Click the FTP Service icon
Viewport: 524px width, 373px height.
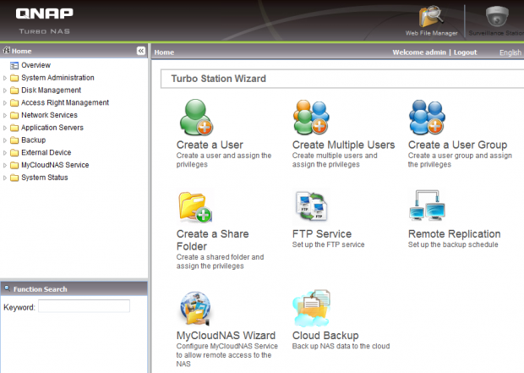pos(312,206)
